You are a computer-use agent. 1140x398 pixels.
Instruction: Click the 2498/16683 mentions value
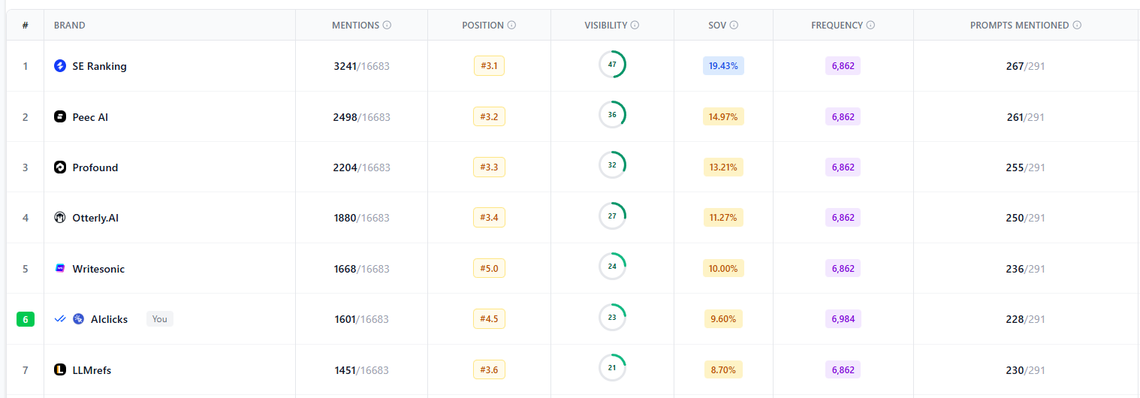coord(362,117)
